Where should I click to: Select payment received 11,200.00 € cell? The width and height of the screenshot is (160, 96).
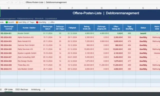tap(102, 65)
